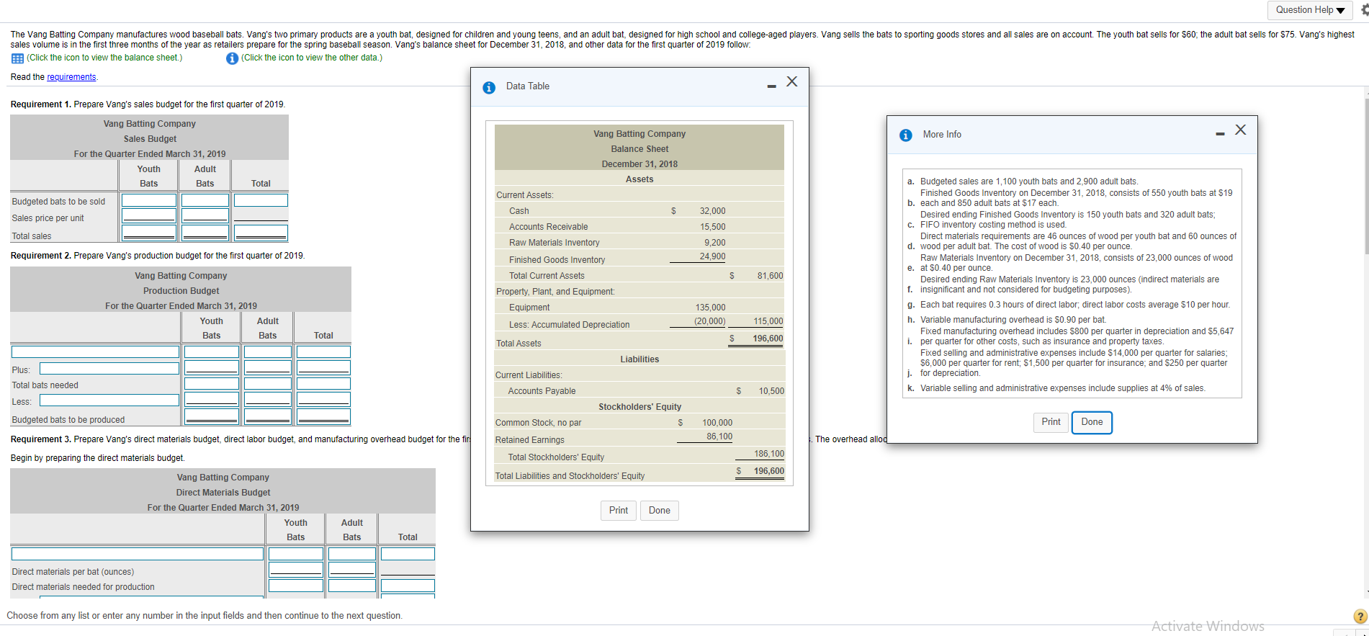Viewport: 1369px width, 636px height.
Task: Select Total column total bats needed field
Action: pyautogui.click(x=323, y=384)
